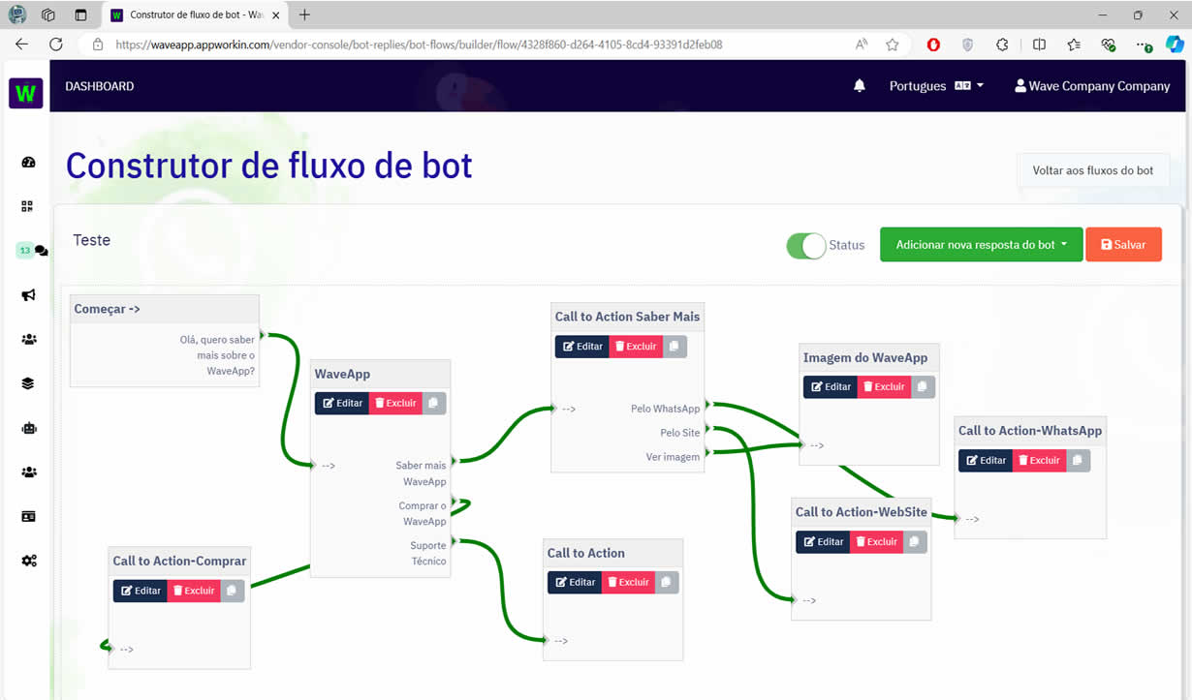Open the robot bot icon in sidebar
The height and width of the screenshot is (700, 1192).
tap(28, 428)
